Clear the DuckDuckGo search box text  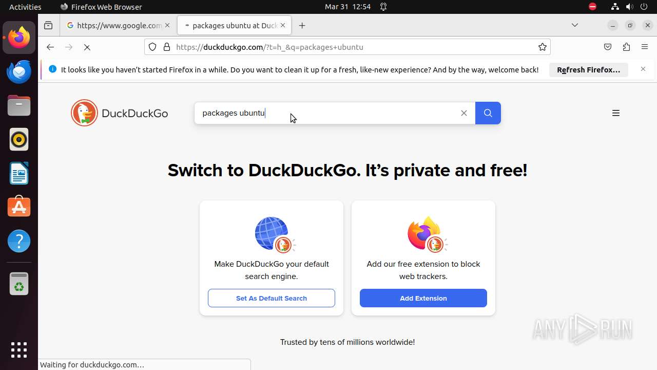[464, 113]
